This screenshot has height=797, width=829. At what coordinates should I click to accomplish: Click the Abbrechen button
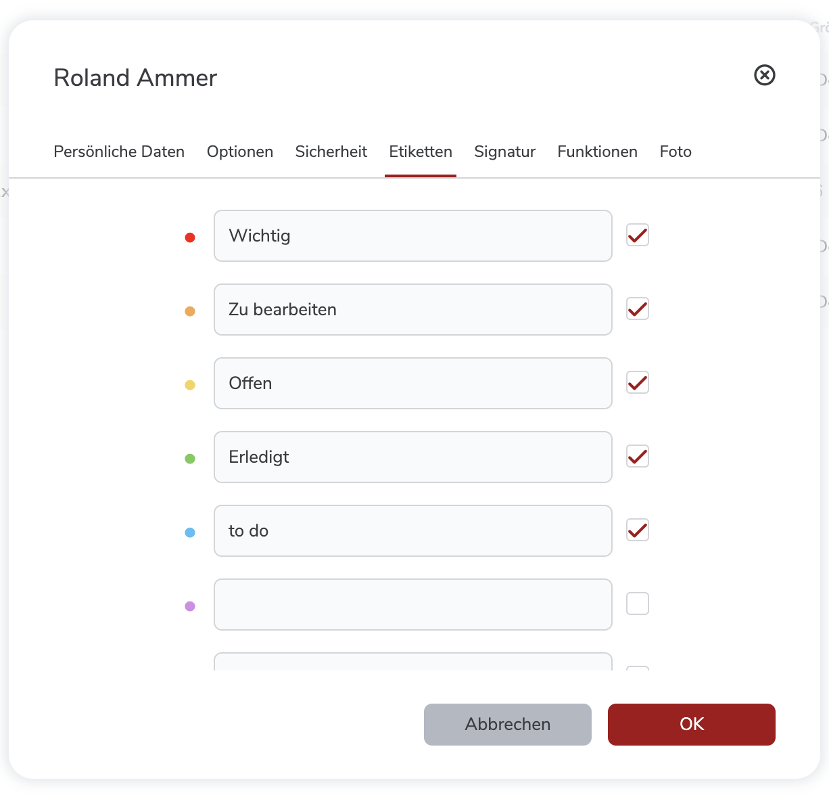[507, 725]
